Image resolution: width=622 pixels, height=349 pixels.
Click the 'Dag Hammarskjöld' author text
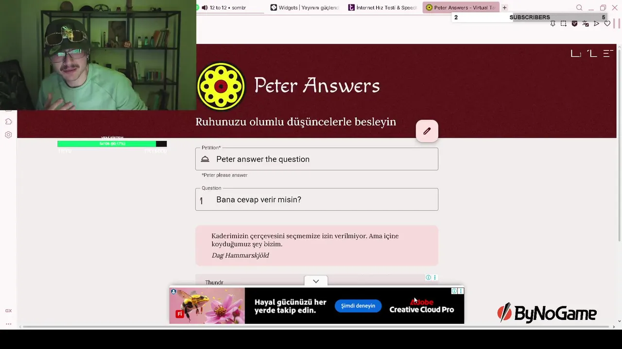pyautogui.click(x=240, y=255)
